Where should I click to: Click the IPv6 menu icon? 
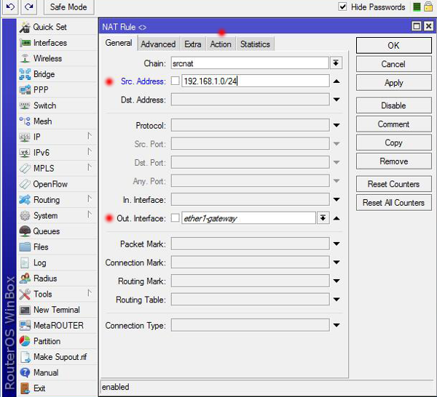click(x=25, y=153)
